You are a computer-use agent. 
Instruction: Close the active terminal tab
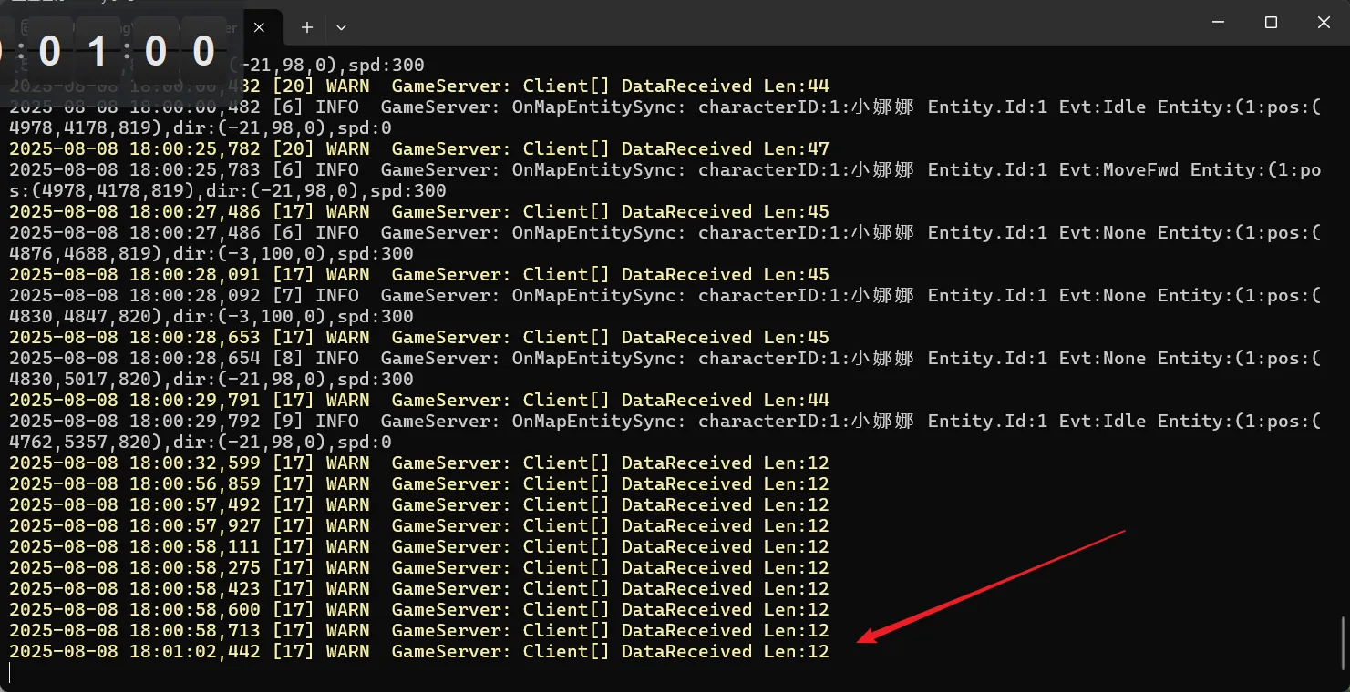(x=259, y=27)
